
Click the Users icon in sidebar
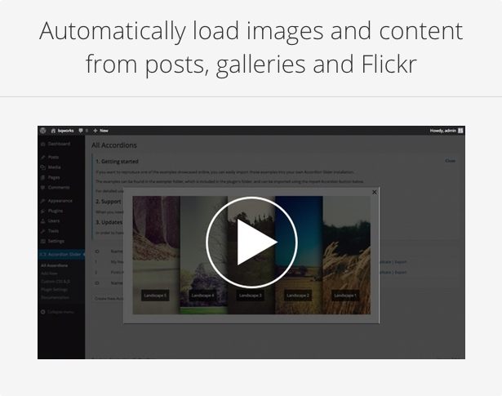pyautogui.click(x=43, y=221)
